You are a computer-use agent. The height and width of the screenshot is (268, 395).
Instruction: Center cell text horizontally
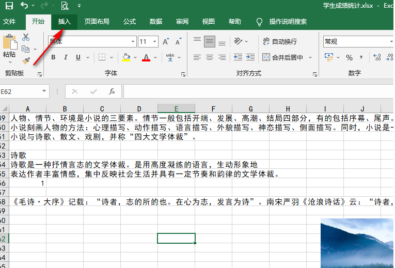coord(210,57)
